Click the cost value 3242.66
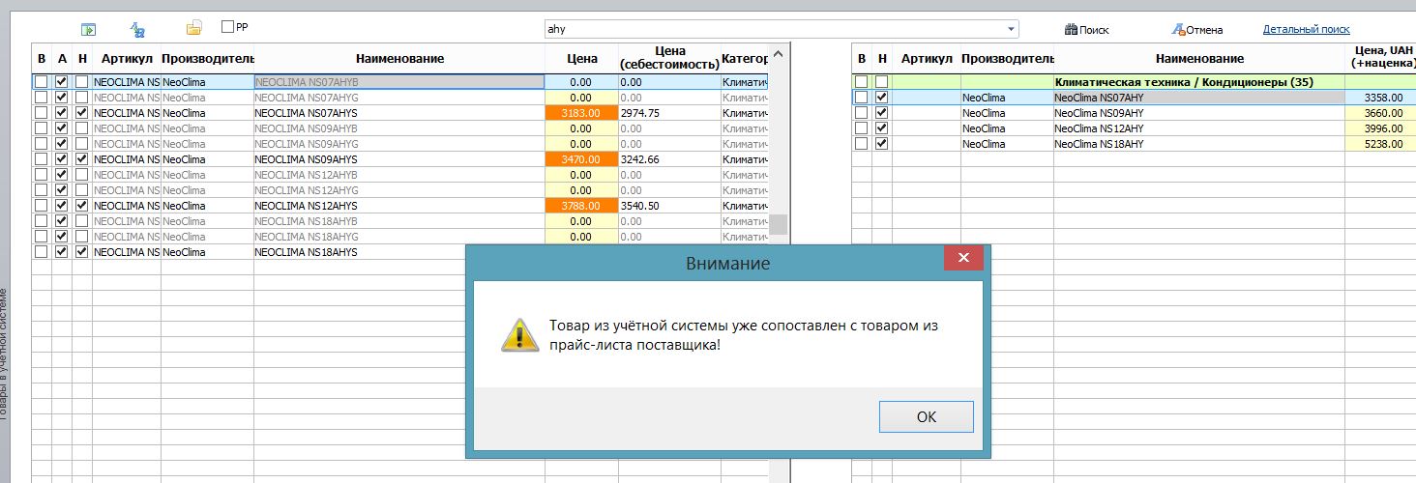Screen dimensions: 1416x483 click(640, 159)
